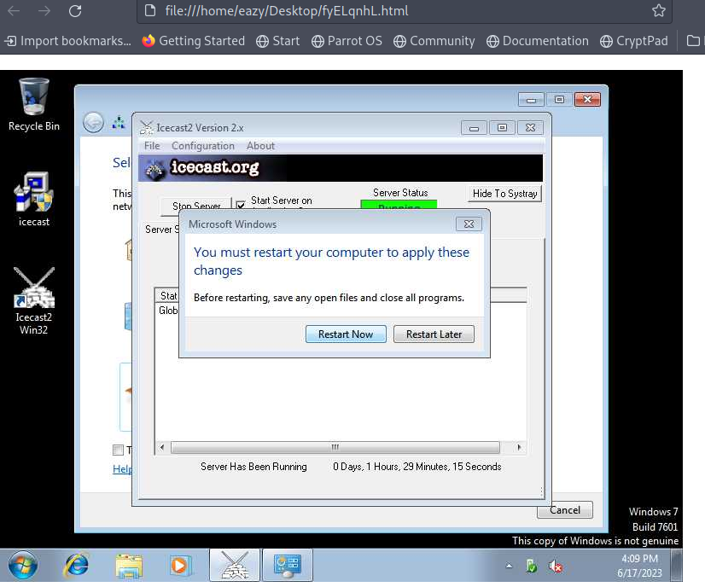Switch to Icecast2 taskbar button
Screen dimensions: 705x587
(x=235, y=565)
